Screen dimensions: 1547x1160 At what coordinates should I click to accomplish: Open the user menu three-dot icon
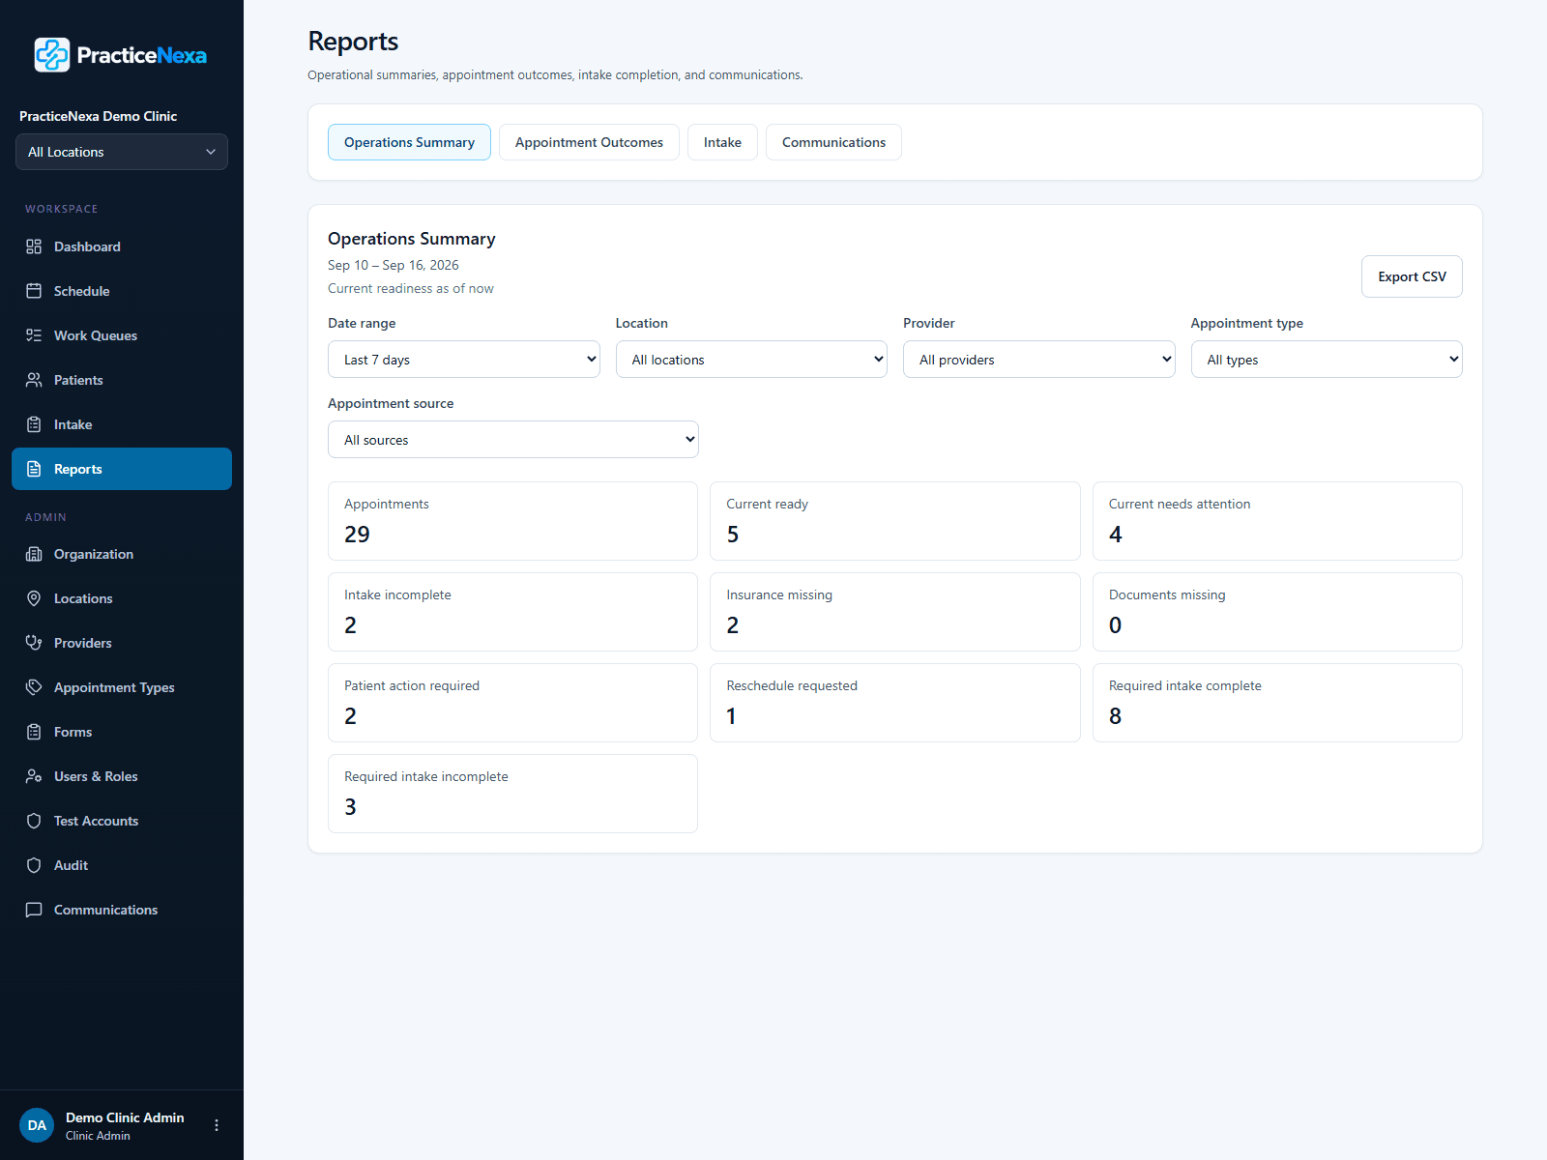pos(217,1125)
